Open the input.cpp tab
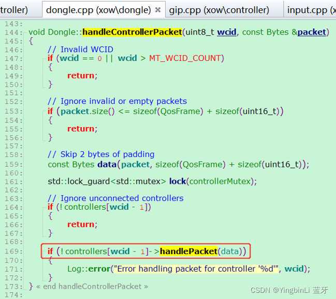The height and width of the screenshot is (299, 336). pos(310,10)
